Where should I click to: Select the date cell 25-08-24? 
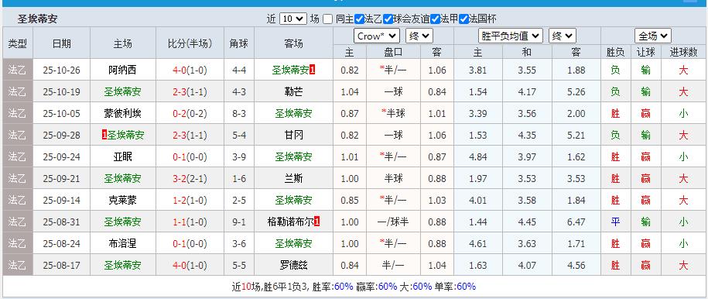61,244
